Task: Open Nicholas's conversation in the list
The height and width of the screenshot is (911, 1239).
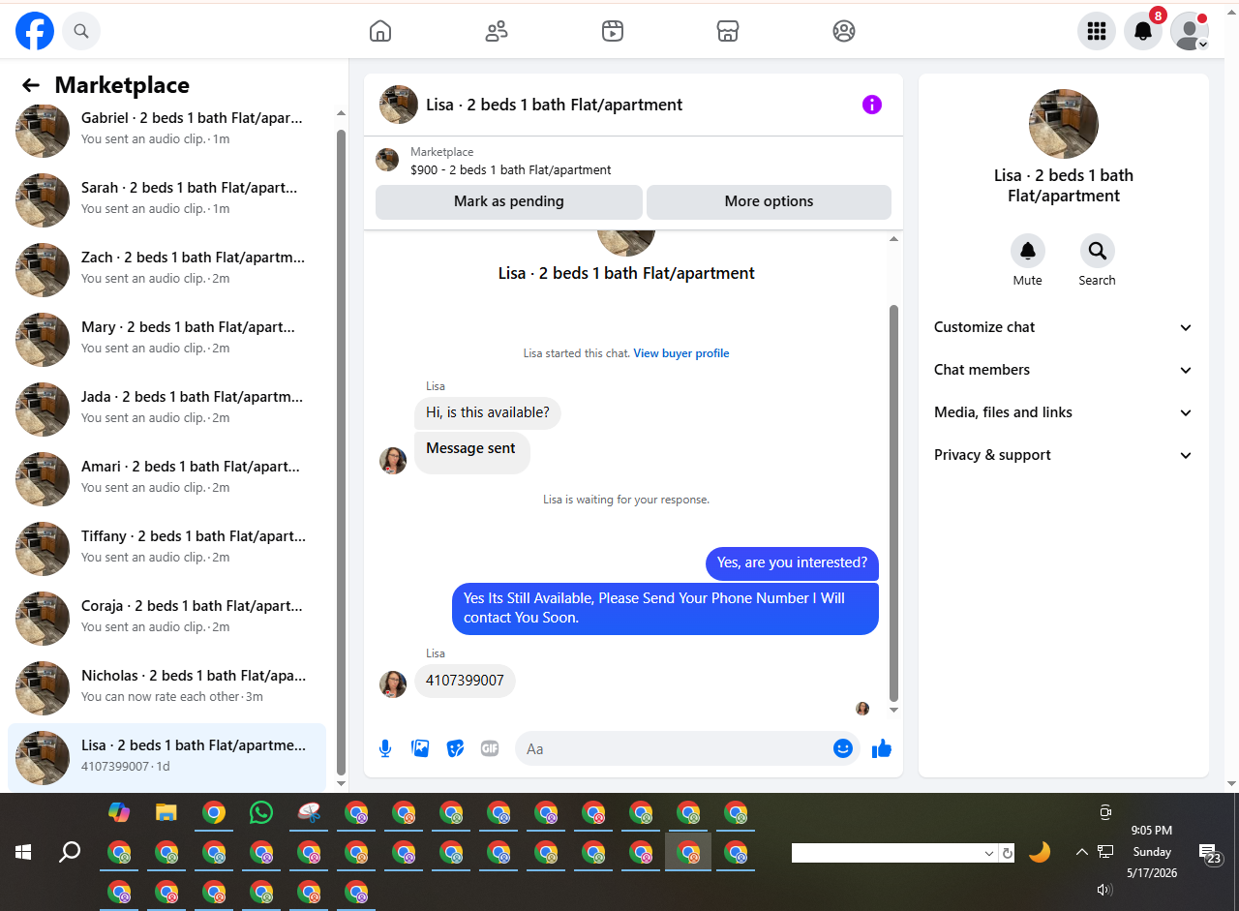Action: pos(168,688)
